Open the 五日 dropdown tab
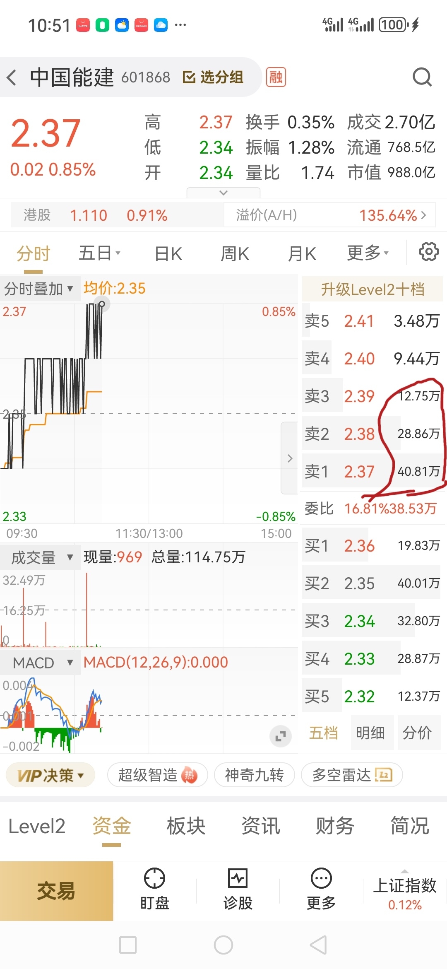 tap(99, 253)
